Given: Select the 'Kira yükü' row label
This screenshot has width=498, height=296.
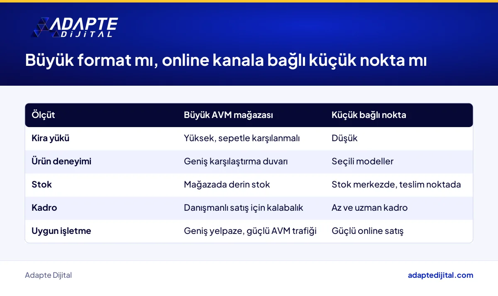Looking at the screenshot, I should pos(51,138).
